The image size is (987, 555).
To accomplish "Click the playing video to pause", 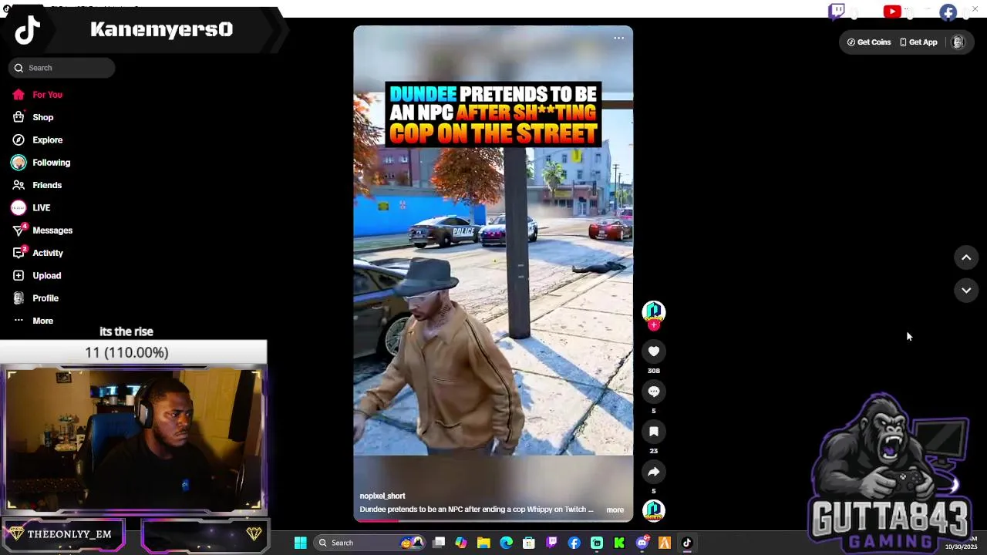I will click(x=493, y=274).
